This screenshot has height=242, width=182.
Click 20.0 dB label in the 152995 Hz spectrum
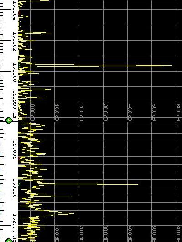[x=81, y=233]
